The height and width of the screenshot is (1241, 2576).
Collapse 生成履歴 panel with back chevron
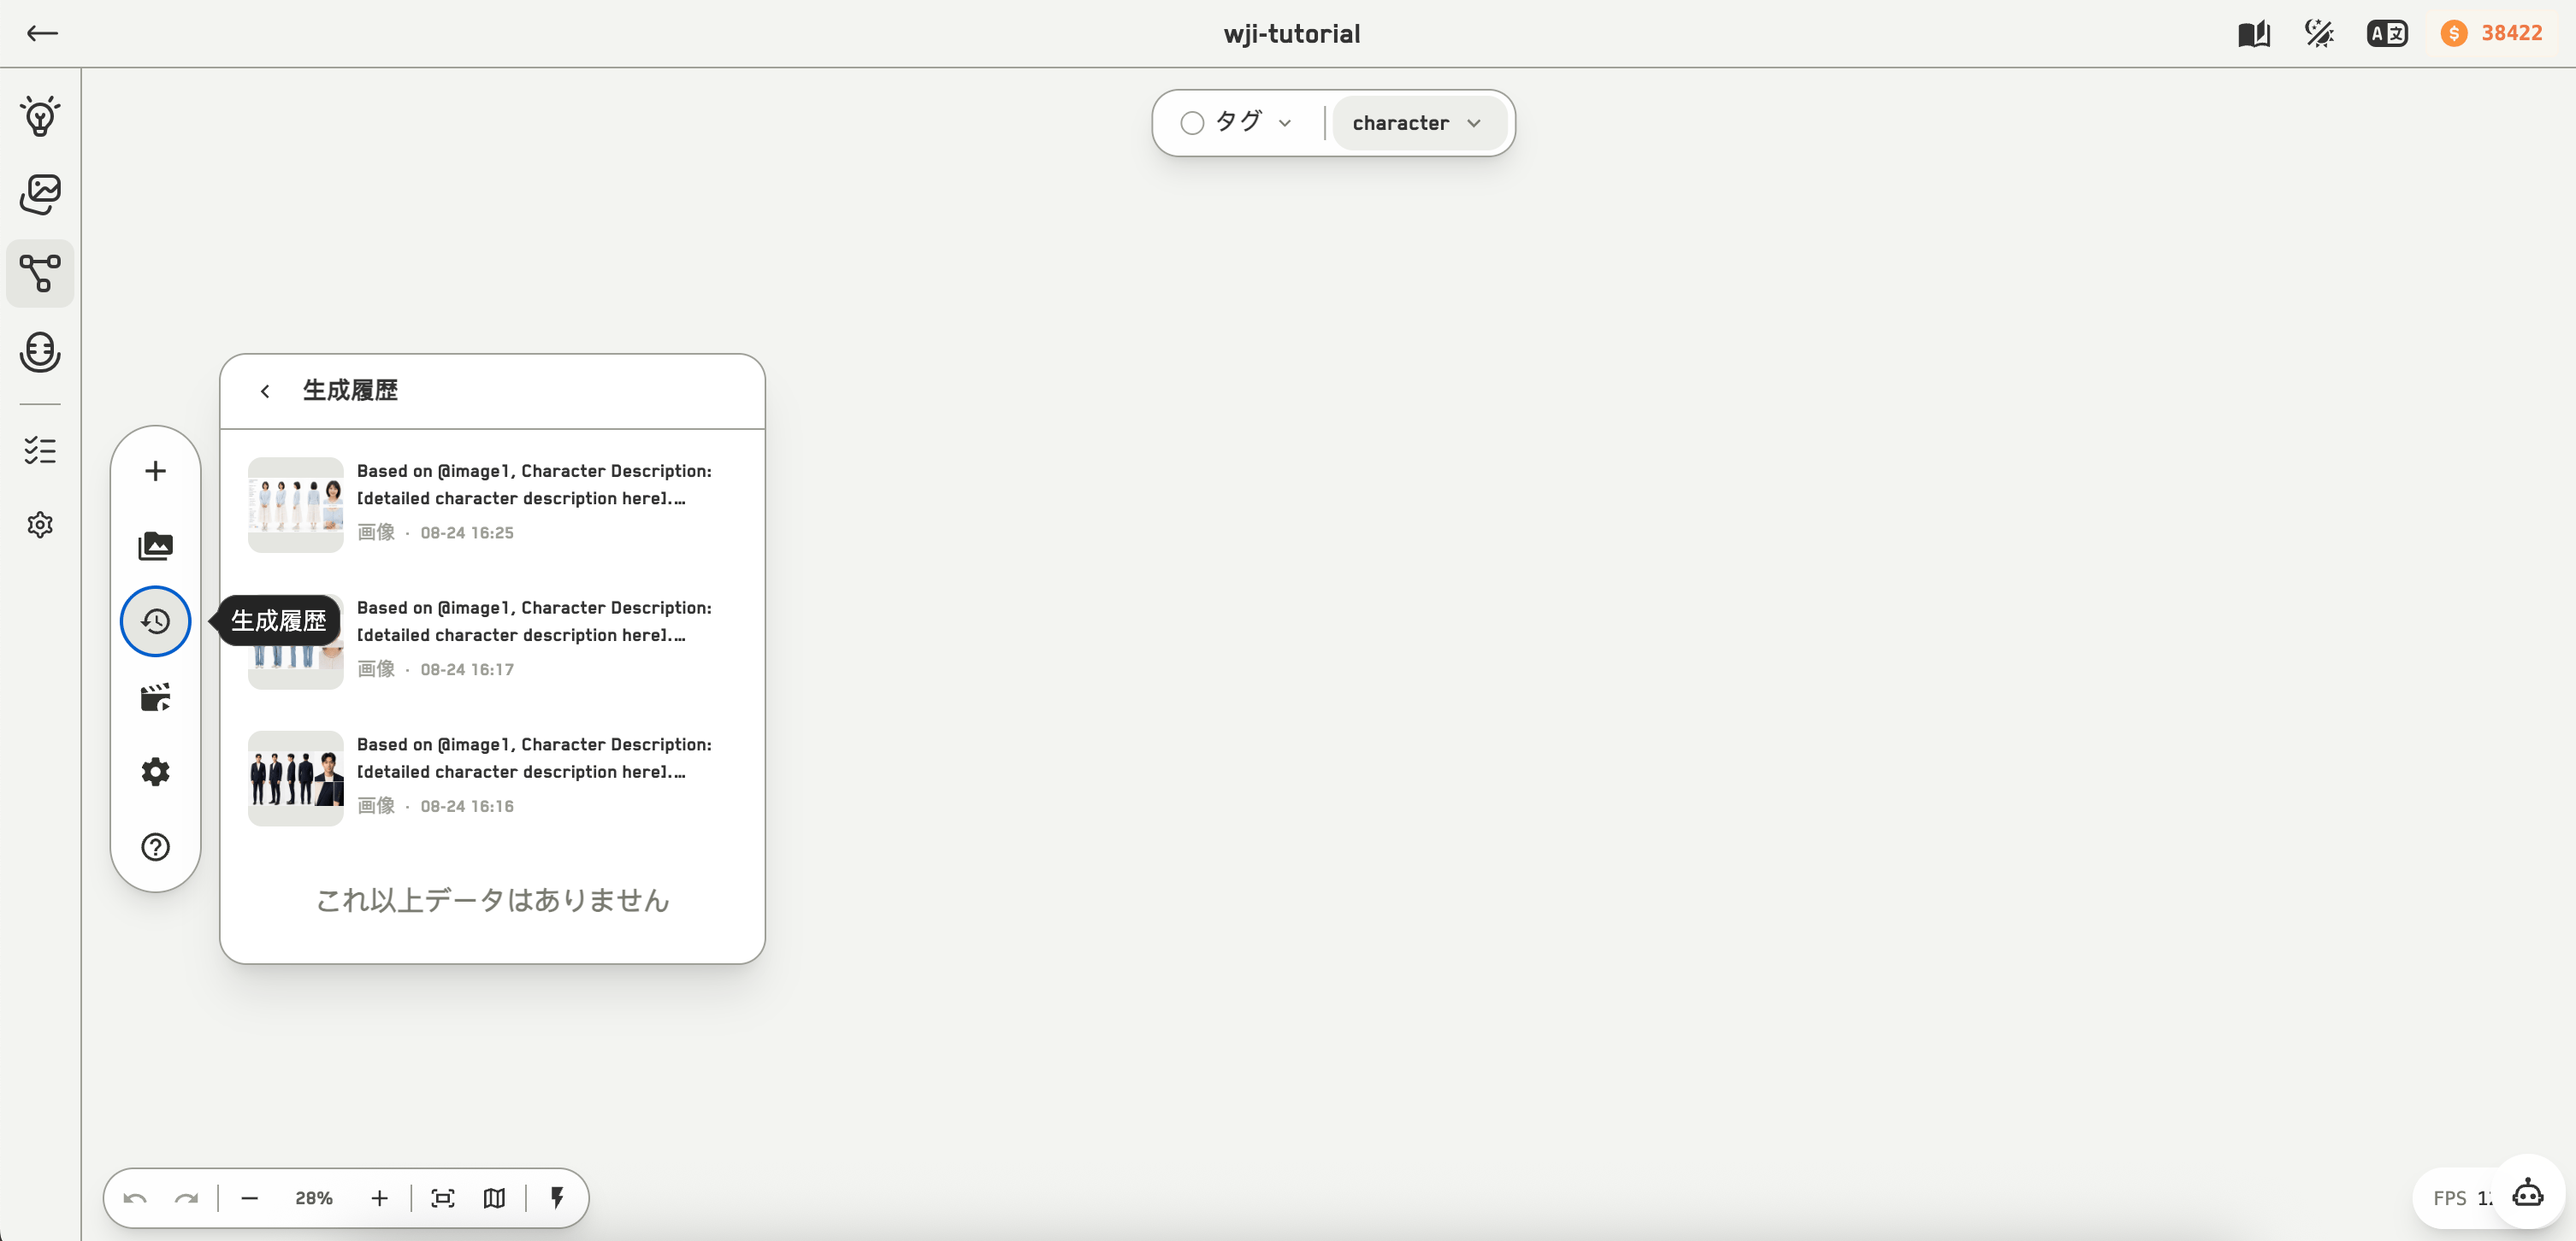[x=265, y=391]
